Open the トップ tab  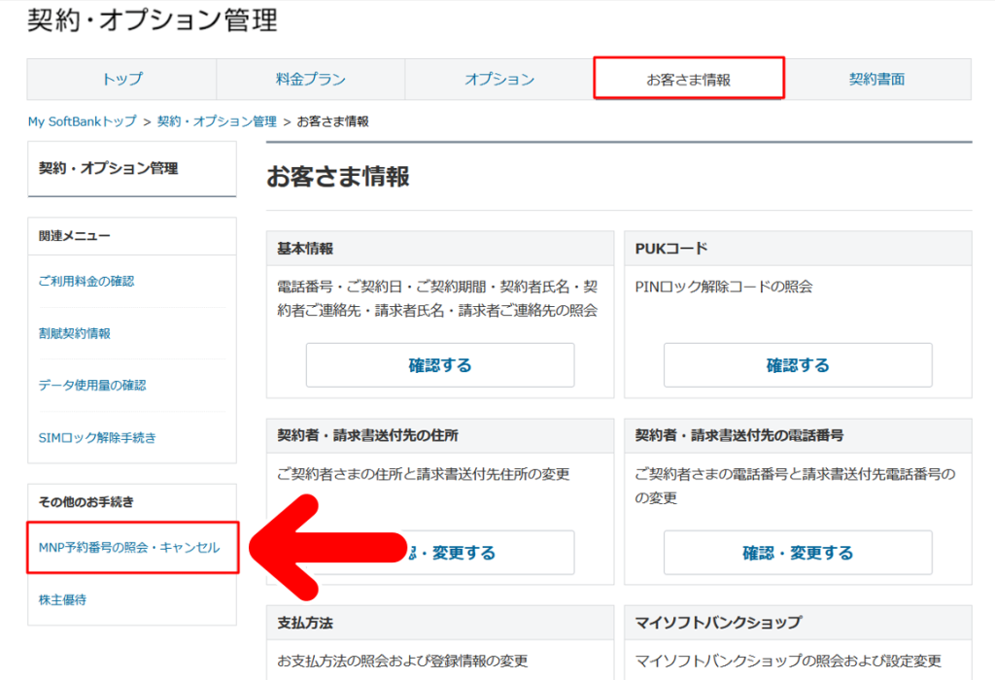(121, 80)
